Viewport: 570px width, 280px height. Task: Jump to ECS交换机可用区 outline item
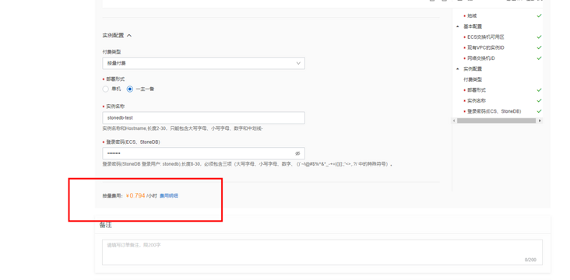pyautogui.click(x=486, y=37)
